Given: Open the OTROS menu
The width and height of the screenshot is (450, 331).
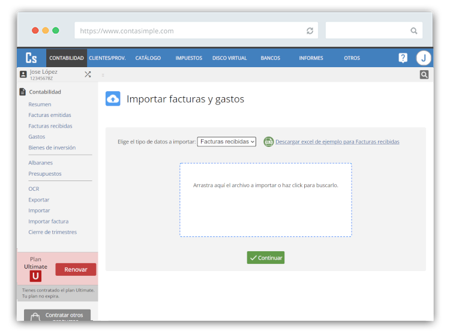Looking at the screenshot, I should pos(352,58).
